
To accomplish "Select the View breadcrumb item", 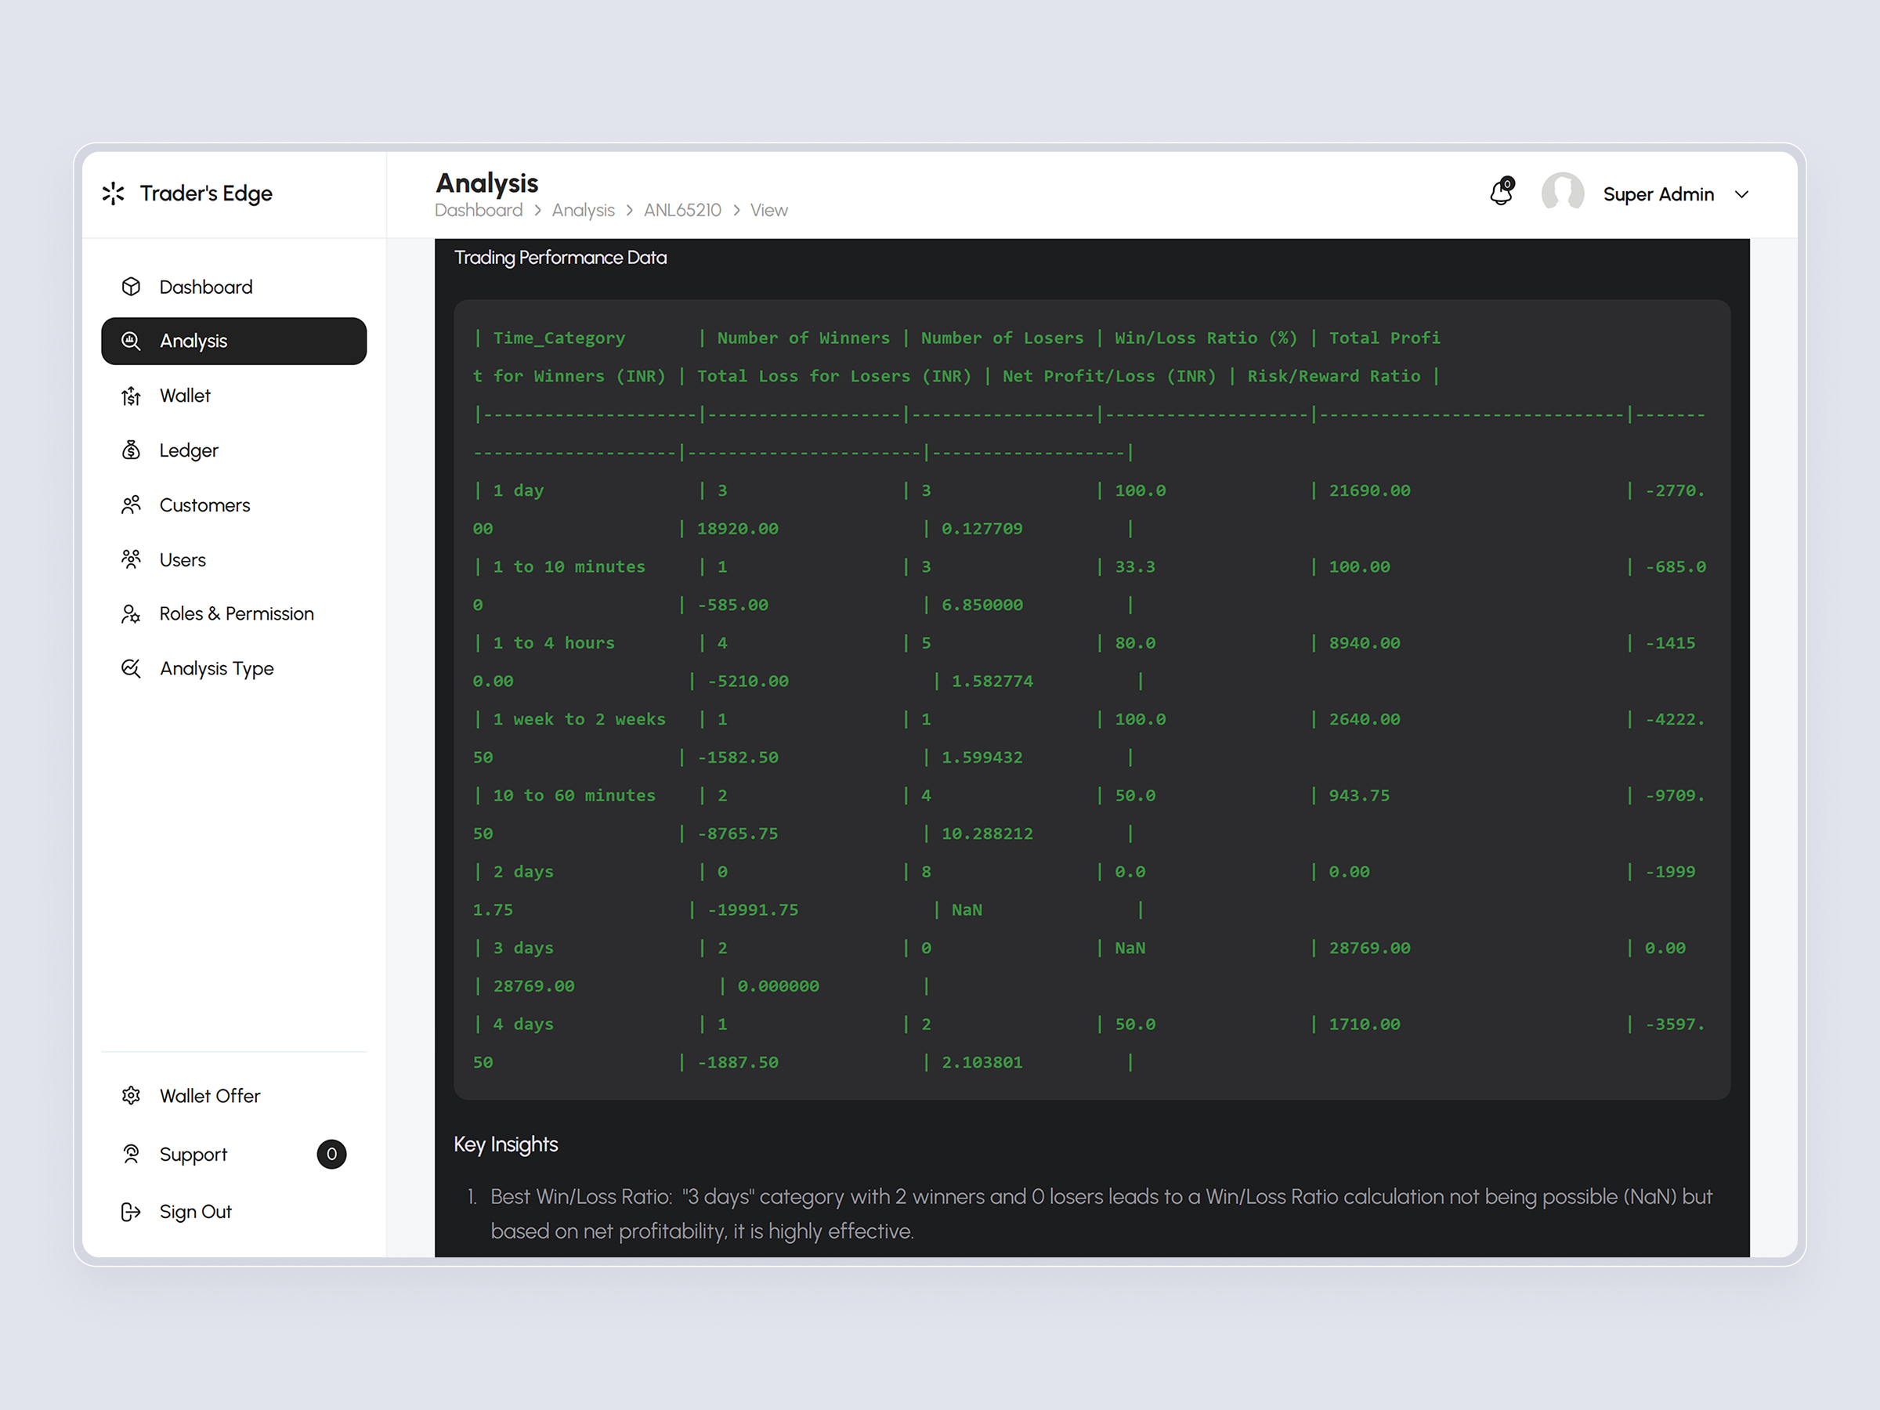I will coord(768,210).
